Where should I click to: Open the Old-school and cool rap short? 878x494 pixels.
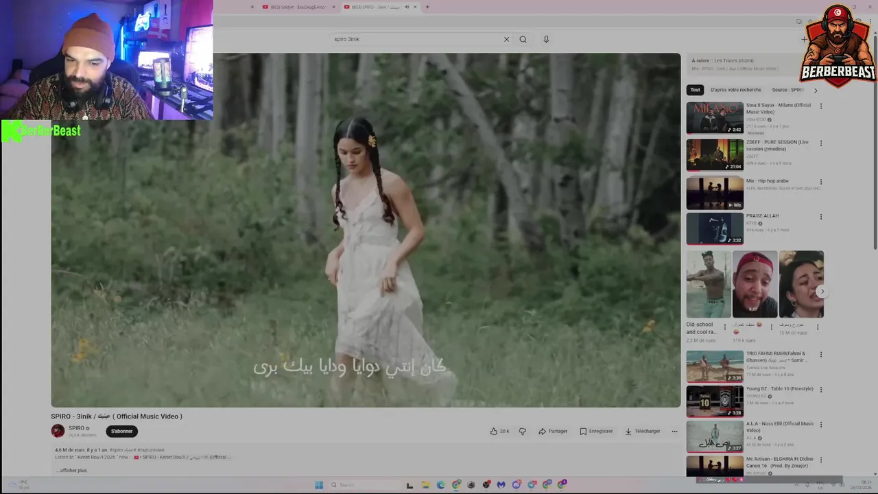tap(709, 284)
